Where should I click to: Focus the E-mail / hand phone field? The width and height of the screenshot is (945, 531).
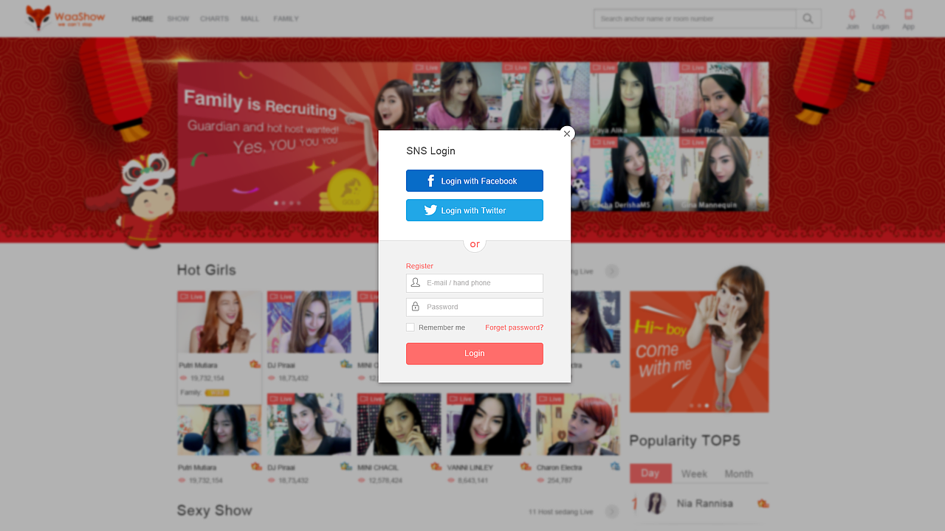(475, 283)
